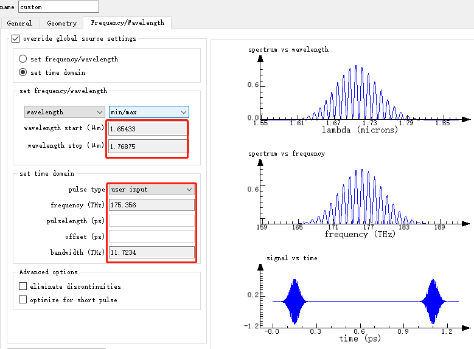Choose set time domain radio option
This screenshot has width=474, height=349.
coord(23,72)
